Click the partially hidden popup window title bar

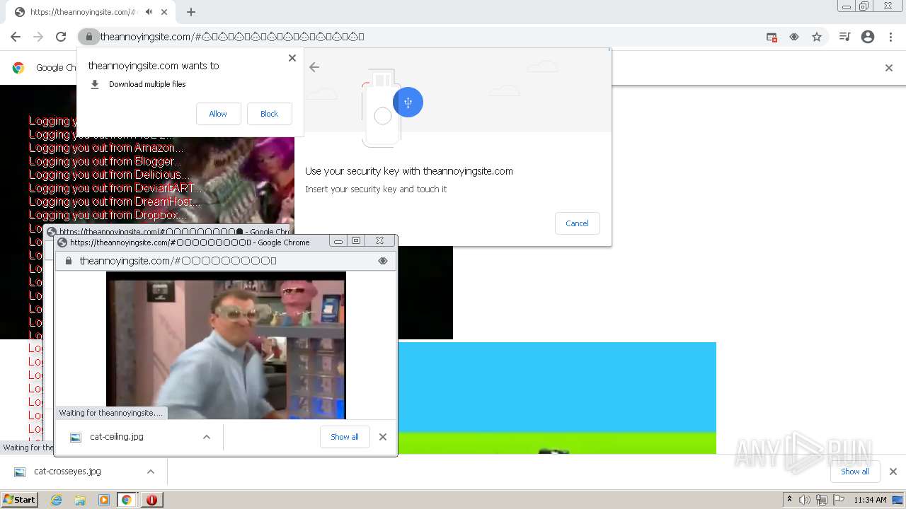point(168,230)
